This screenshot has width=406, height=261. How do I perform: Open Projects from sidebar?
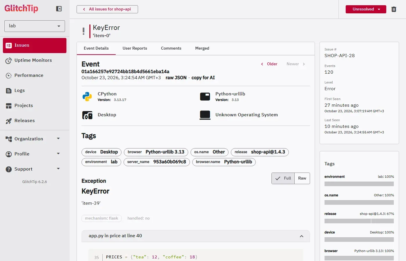[35, 106]
